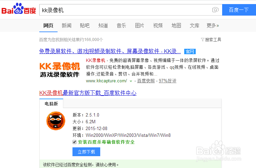Screen dimensions: 256x168
Task: Click the 搜索工具 filter icon
Action: pos(202,40)
